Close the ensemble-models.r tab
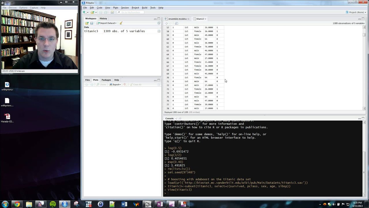 pos(189,19)
